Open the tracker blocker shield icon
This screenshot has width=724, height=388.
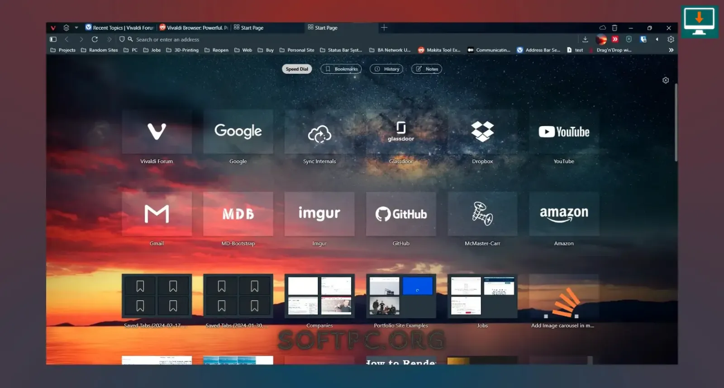(122, 39)
